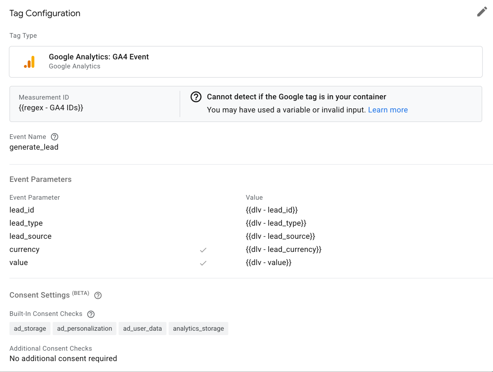Click the checkmark icon in the value row
This screenshot has width=493, height=372.
(x=203, y=263)
